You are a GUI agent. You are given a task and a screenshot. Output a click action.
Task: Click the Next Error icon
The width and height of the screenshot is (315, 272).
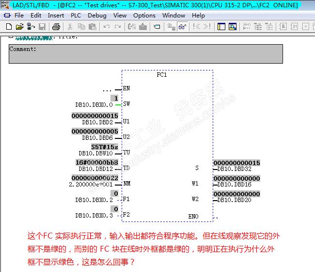pos(207,27)
